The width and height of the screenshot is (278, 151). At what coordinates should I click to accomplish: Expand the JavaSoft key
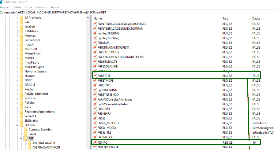pos(17,27)
